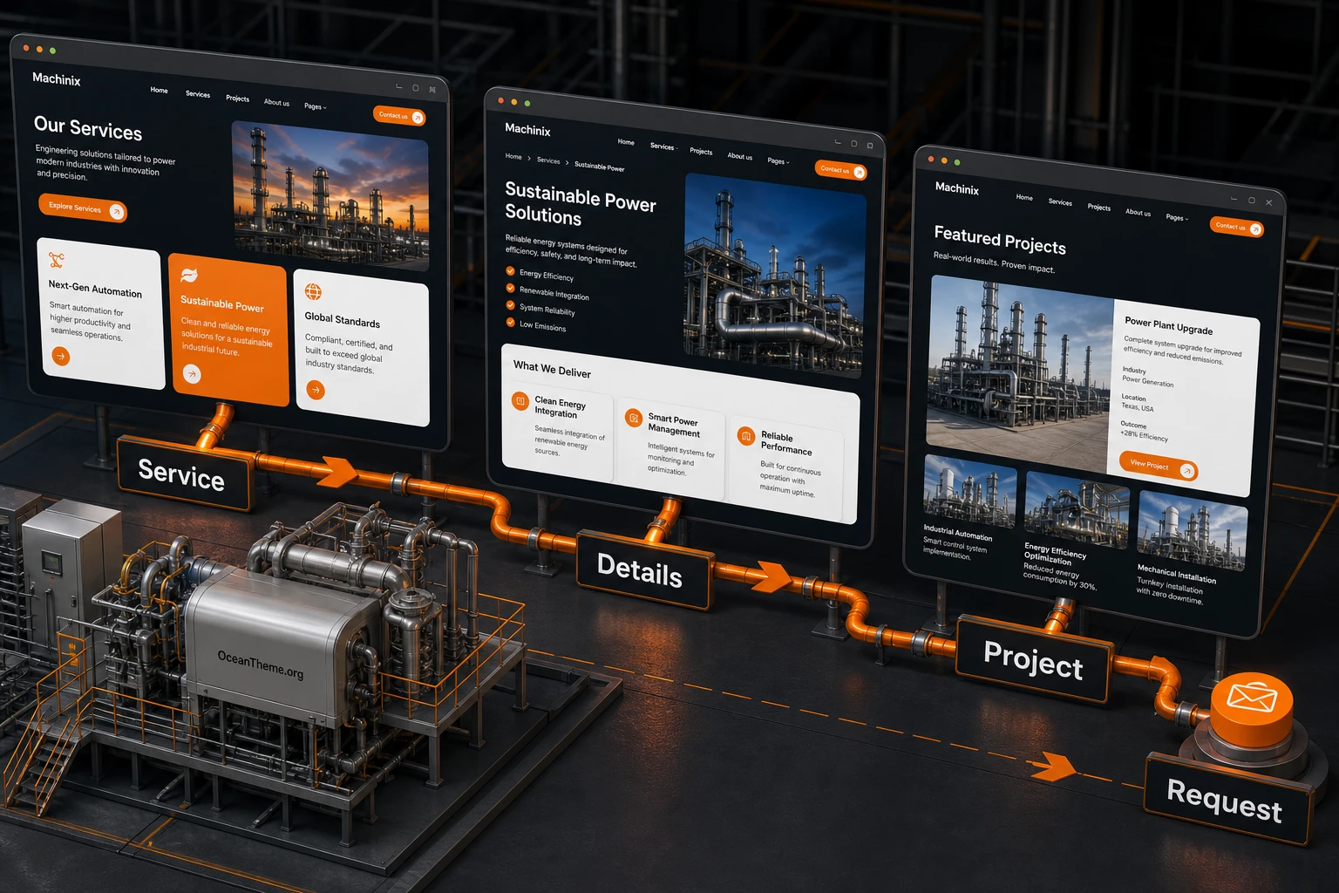Open About us in Featured Projects window
The height and width of the screenshot is (893, 1339).
pyautogui.click(x=1138, y=212)
